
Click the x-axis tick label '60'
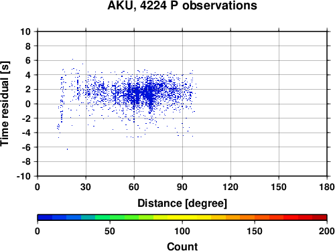pyautogui.click(x=134, y=187)
